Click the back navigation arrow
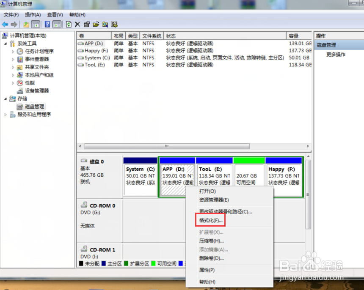This screenshot has height=290, width=364. pos(5,24)
